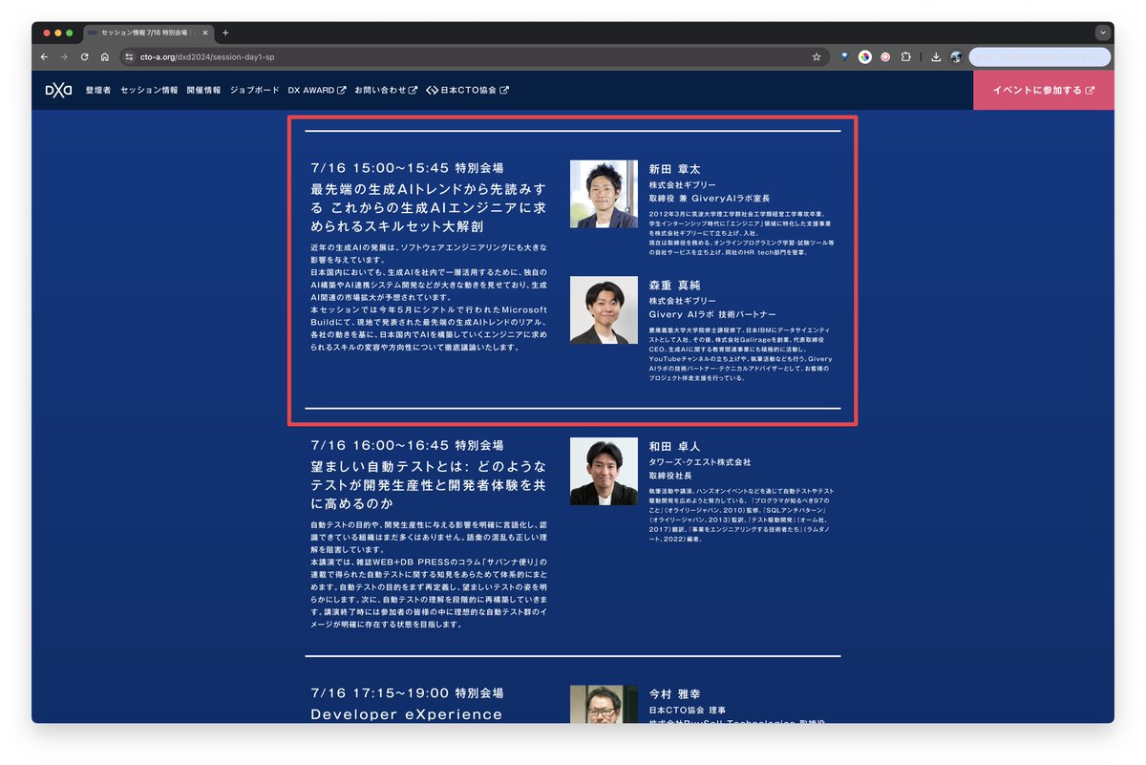Click the speaker name 森重 真純
Screen dimensions: 1146x765
click(x=674, y=286)
